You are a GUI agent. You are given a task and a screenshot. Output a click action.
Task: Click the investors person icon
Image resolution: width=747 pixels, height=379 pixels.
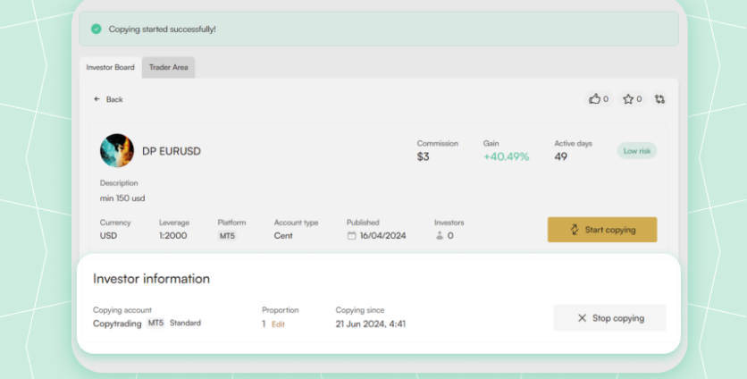tap(439, 236)
